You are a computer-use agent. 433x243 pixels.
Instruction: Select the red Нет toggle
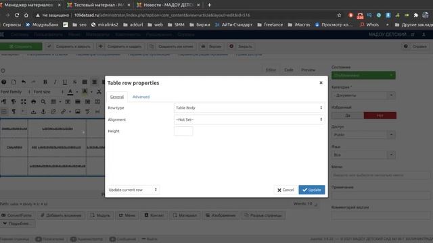[x=380, y=115]
